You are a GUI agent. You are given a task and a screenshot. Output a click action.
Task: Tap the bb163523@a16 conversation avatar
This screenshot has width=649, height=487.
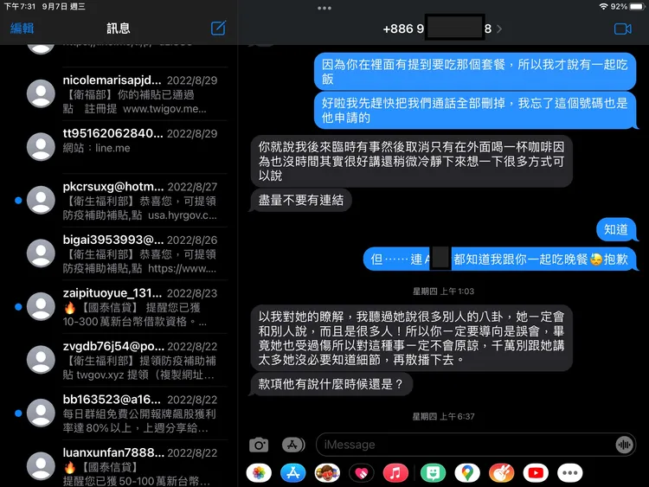pos(41,413)
